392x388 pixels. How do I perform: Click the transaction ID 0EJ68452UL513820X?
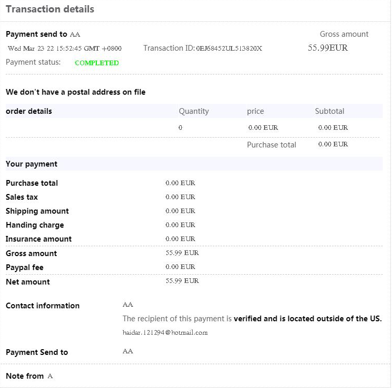(x=229, y=49)
